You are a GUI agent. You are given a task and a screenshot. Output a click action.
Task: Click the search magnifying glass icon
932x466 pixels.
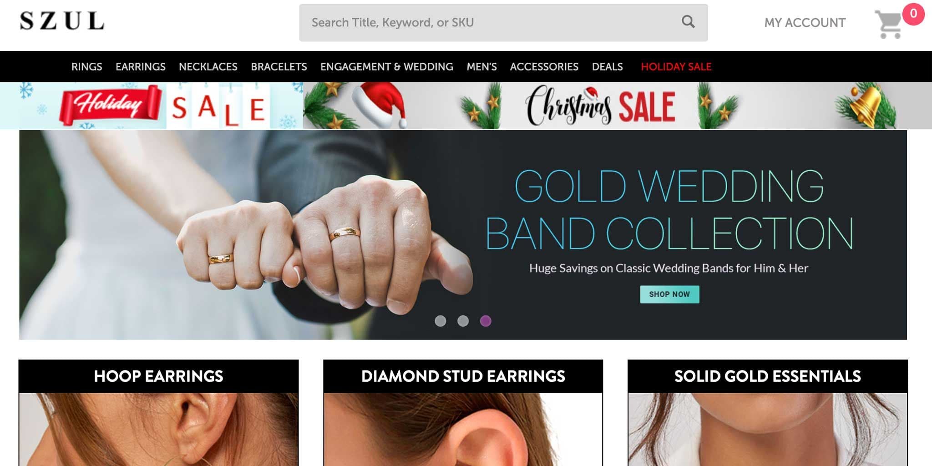point(688,22)
